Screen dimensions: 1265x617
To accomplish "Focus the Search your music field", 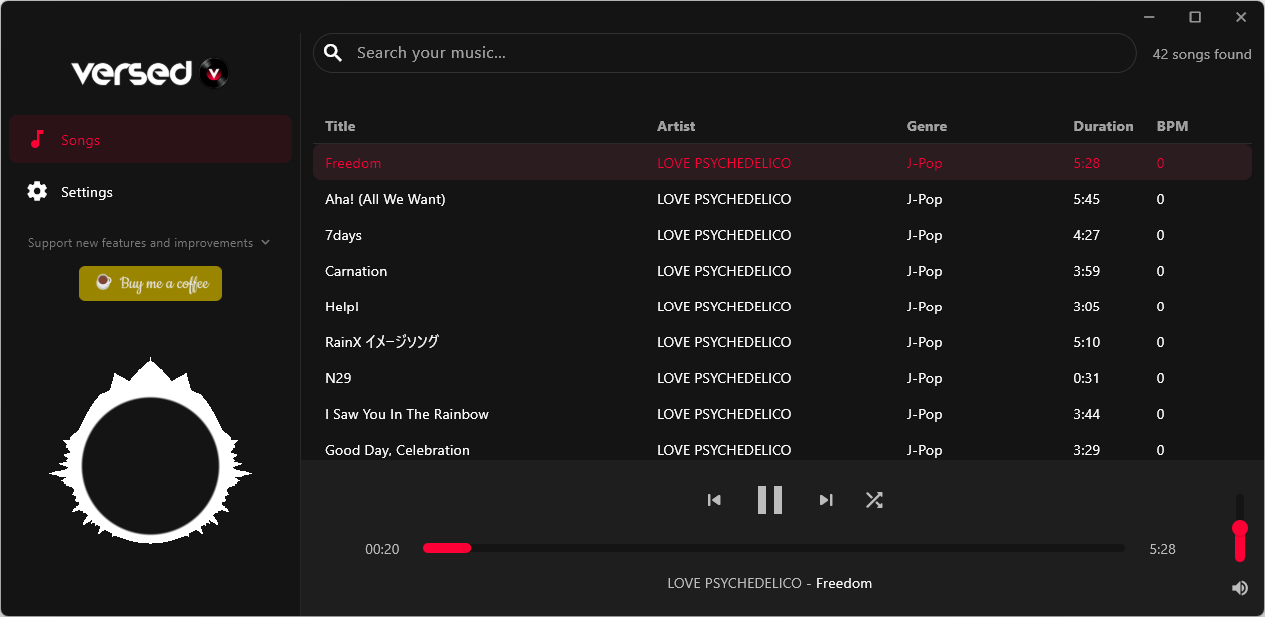I will click(x=724, y=53).
